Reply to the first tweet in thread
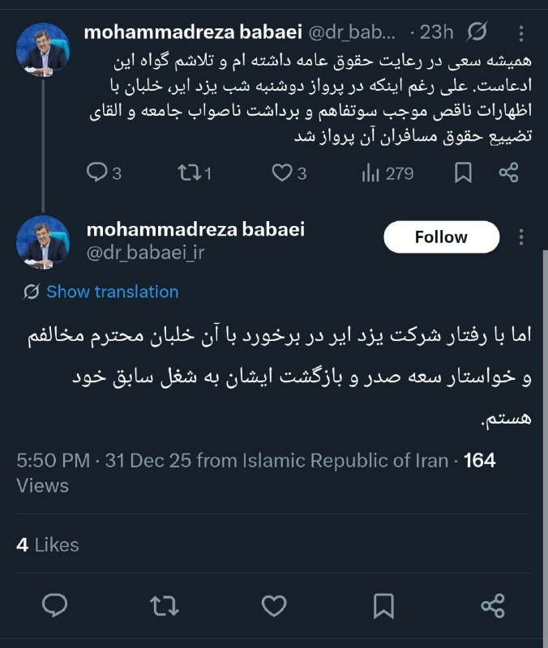This screenshot has height=648, width=548. tap(97, 173)
